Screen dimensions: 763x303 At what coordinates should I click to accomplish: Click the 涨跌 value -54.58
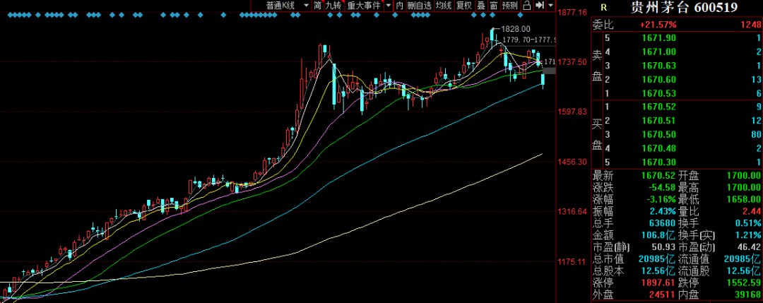click(661, 187)
